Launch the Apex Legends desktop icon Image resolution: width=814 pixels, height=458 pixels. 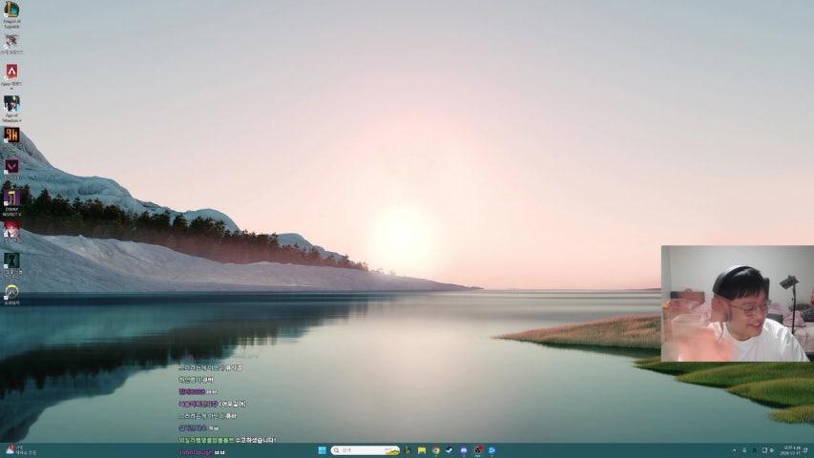[11, 72]
